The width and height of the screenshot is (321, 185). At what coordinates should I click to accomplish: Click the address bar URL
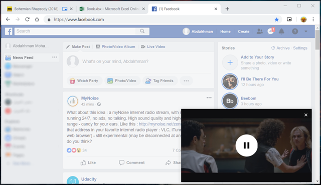pyautogui.click(x=79, y=19)
